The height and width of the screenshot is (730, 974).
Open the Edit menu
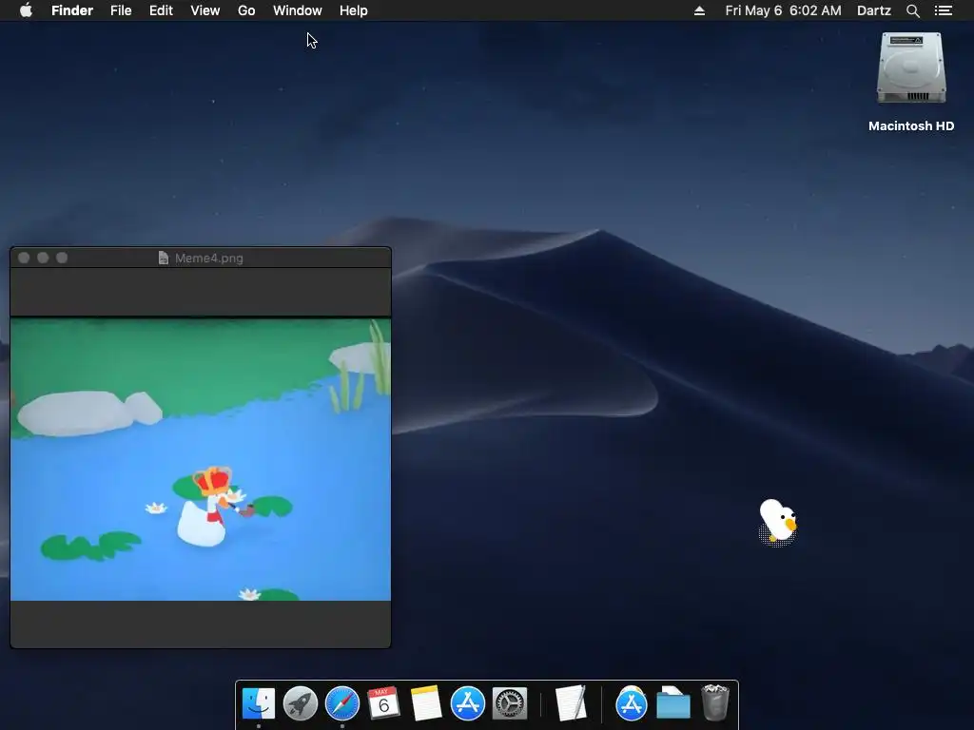(x=161, y=10)
